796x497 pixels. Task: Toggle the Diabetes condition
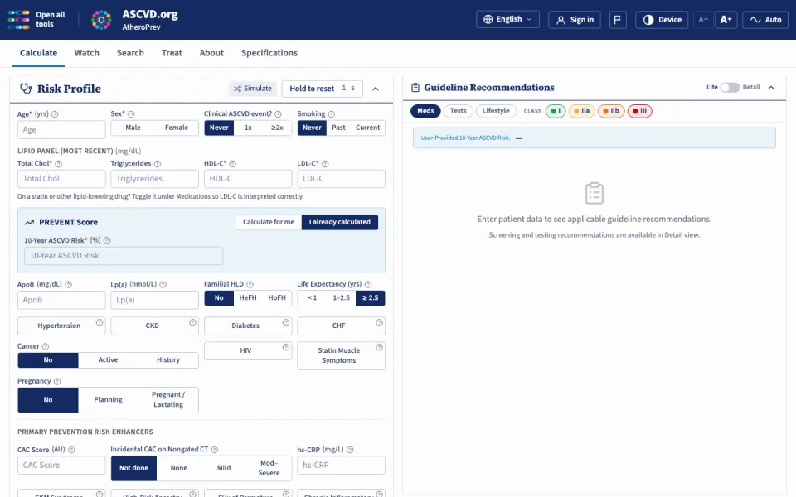pos(248,326)
